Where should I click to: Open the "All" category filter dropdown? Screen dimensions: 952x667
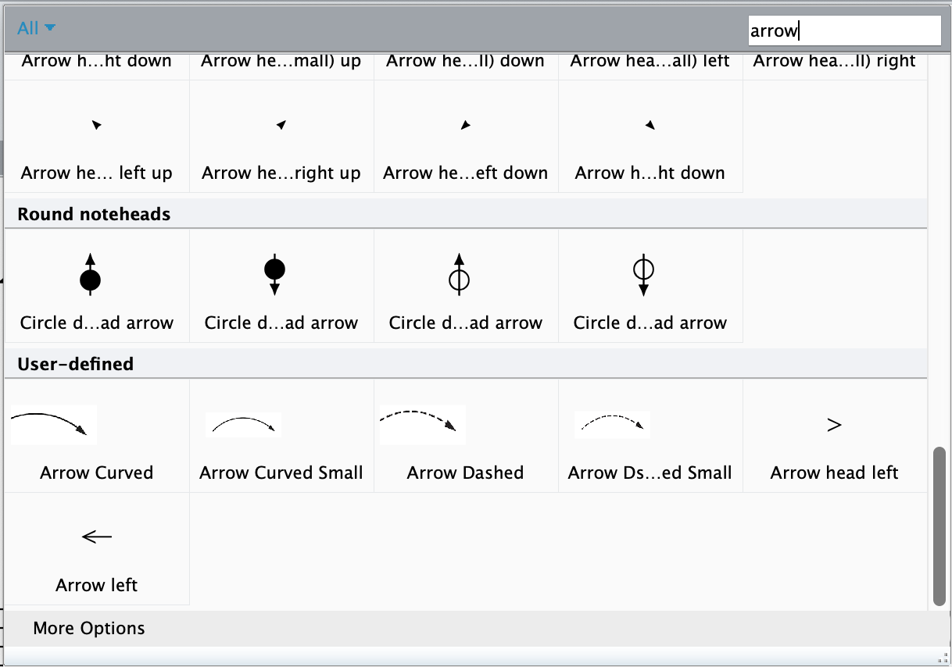(x=37, y=29)
